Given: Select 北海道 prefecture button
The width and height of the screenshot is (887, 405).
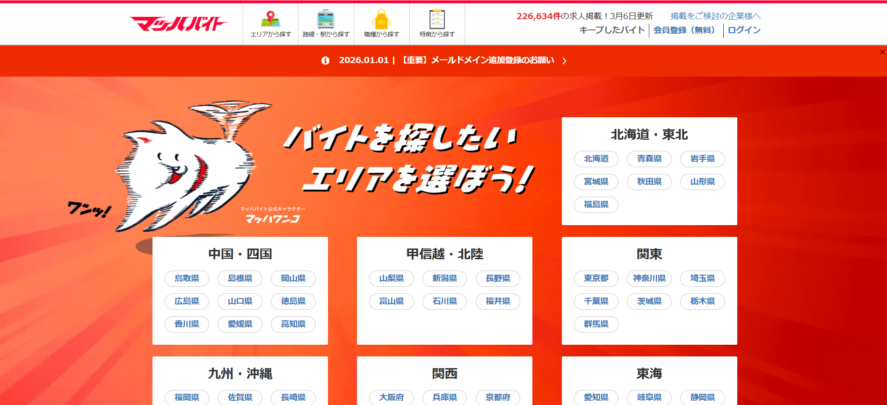Looking at the screenshot, I should 596,159.
